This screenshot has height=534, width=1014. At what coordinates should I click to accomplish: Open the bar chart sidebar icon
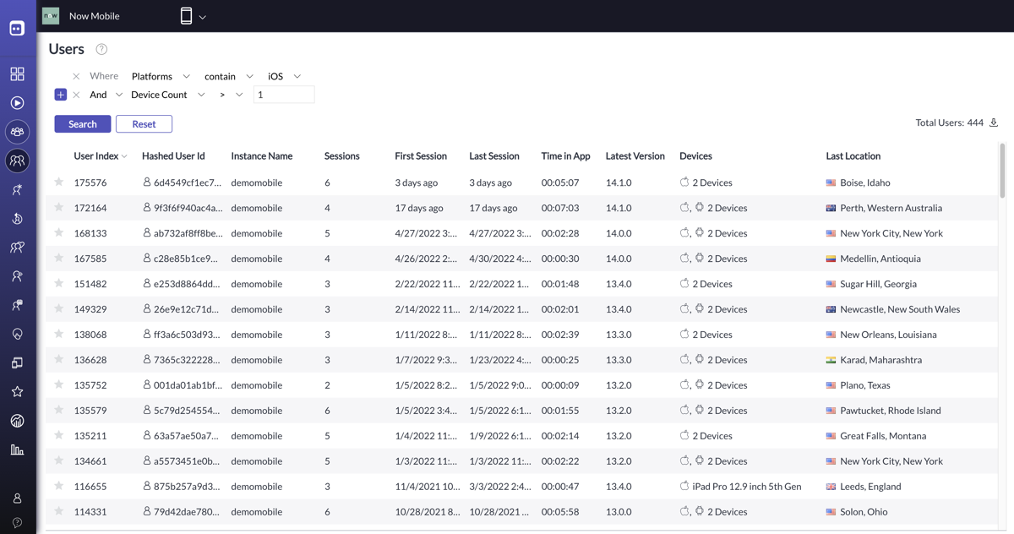(x=17, y=450)
